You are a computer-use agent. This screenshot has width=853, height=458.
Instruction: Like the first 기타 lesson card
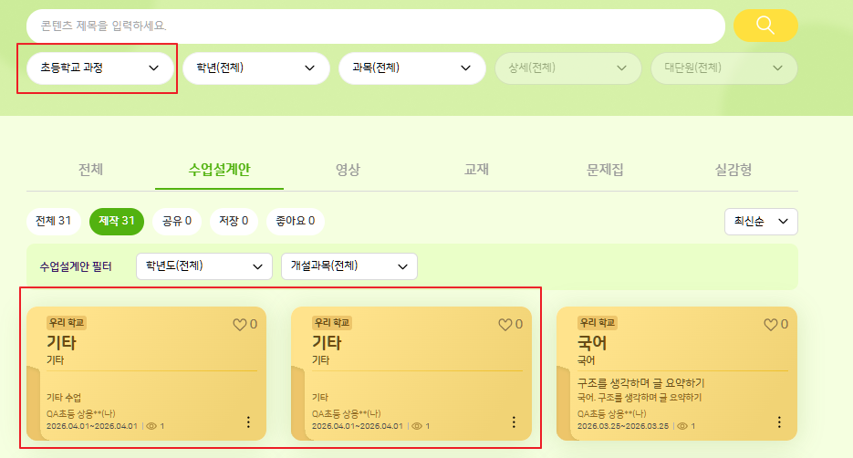pyautogui.click(x=240, y=324)
